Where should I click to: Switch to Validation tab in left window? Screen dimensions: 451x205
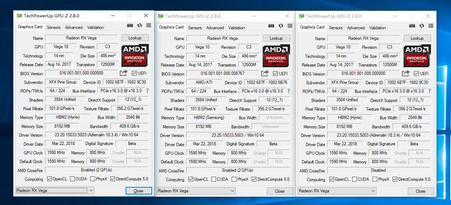tap(96, 27)
